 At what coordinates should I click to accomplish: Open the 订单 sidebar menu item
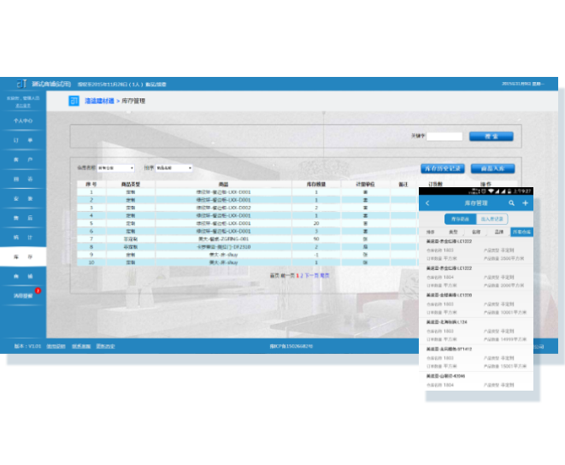[x=23, y=140]
